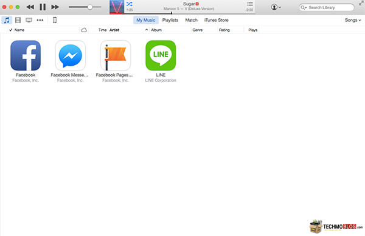Sort by the Plays column
365x236 pixels.
coord(253,30)
